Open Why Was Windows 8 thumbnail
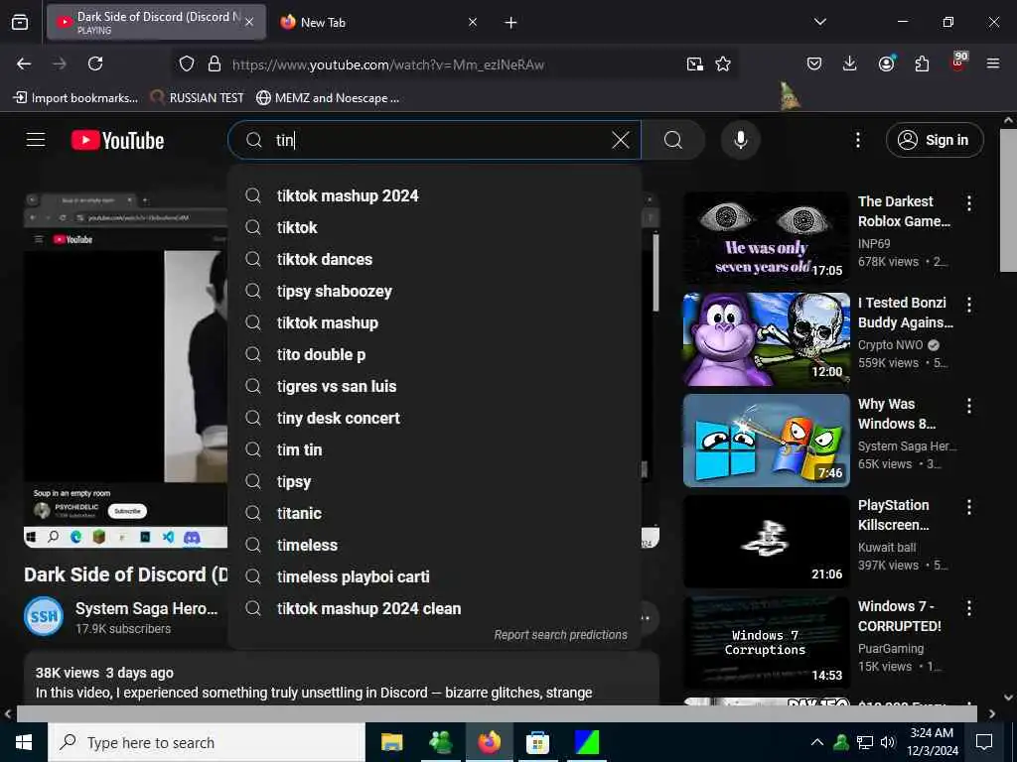Image resolution: width=1017 pixels, height=762 pixels. pyautogui.click(x=766, y=440)
